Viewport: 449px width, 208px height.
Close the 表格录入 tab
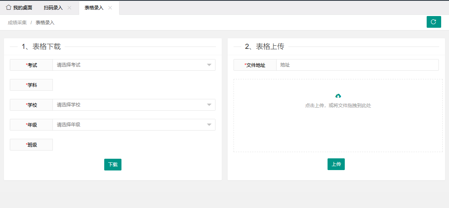click(110, 8)
